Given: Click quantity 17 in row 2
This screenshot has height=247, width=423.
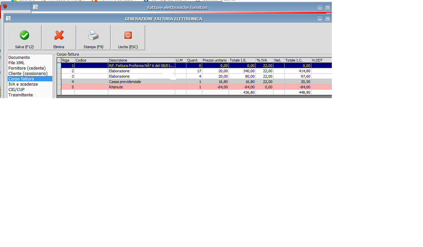Looking at the screenshot, I should [194, 71].
